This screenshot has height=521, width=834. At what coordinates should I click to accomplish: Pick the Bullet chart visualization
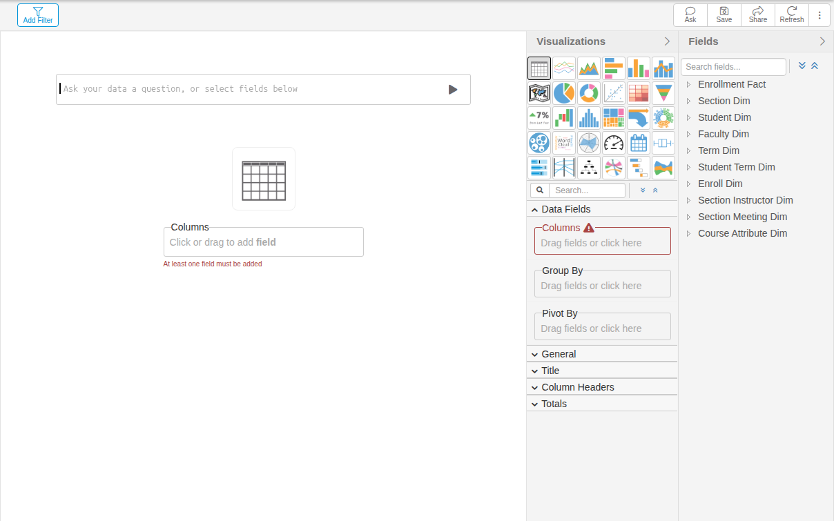pos(539,168)
